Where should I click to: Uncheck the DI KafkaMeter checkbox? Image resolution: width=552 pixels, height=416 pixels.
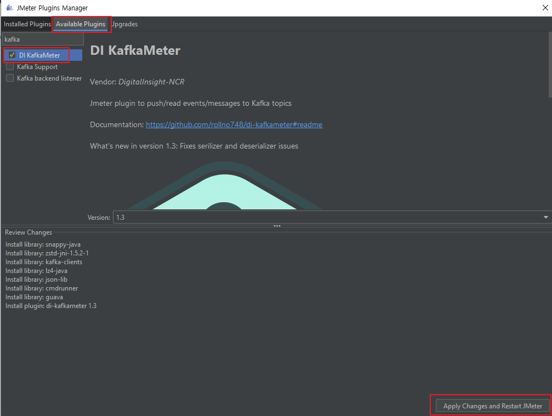[12, 55]
